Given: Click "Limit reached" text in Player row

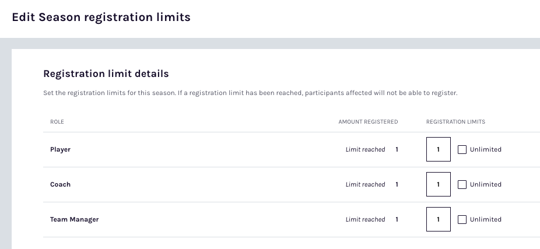Looking at the screenshot, I should (365, 149).
